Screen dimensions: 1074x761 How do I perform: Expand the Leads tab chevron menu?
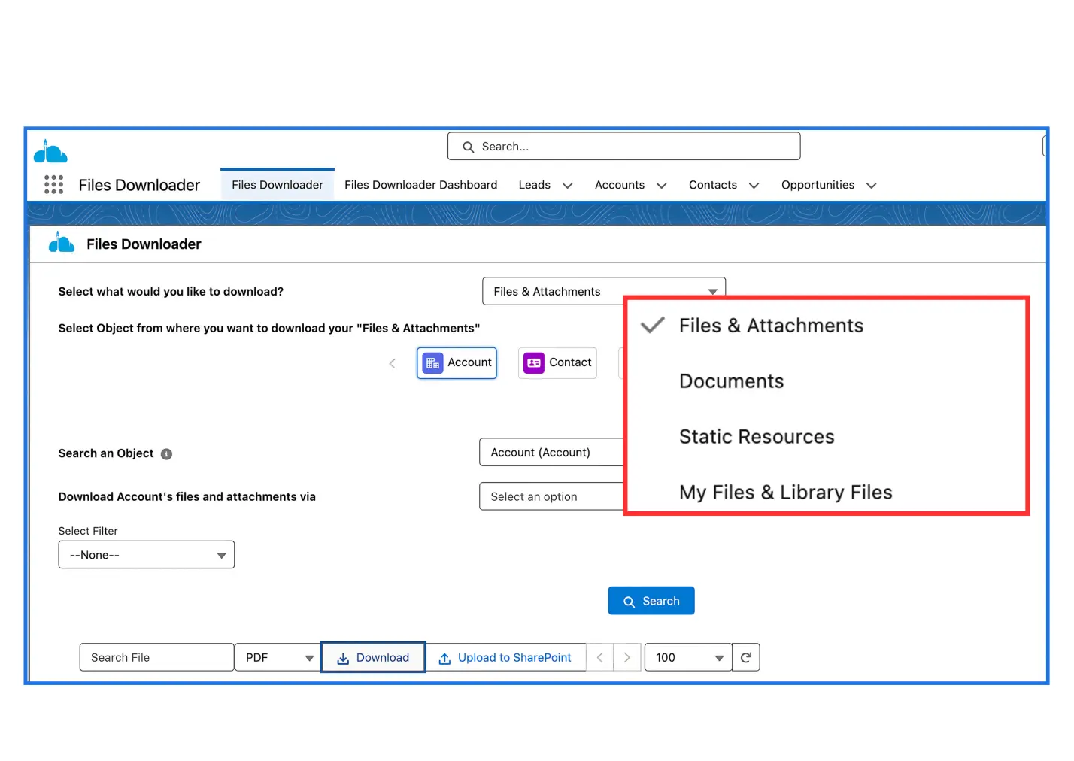click(x=568, y=186)
